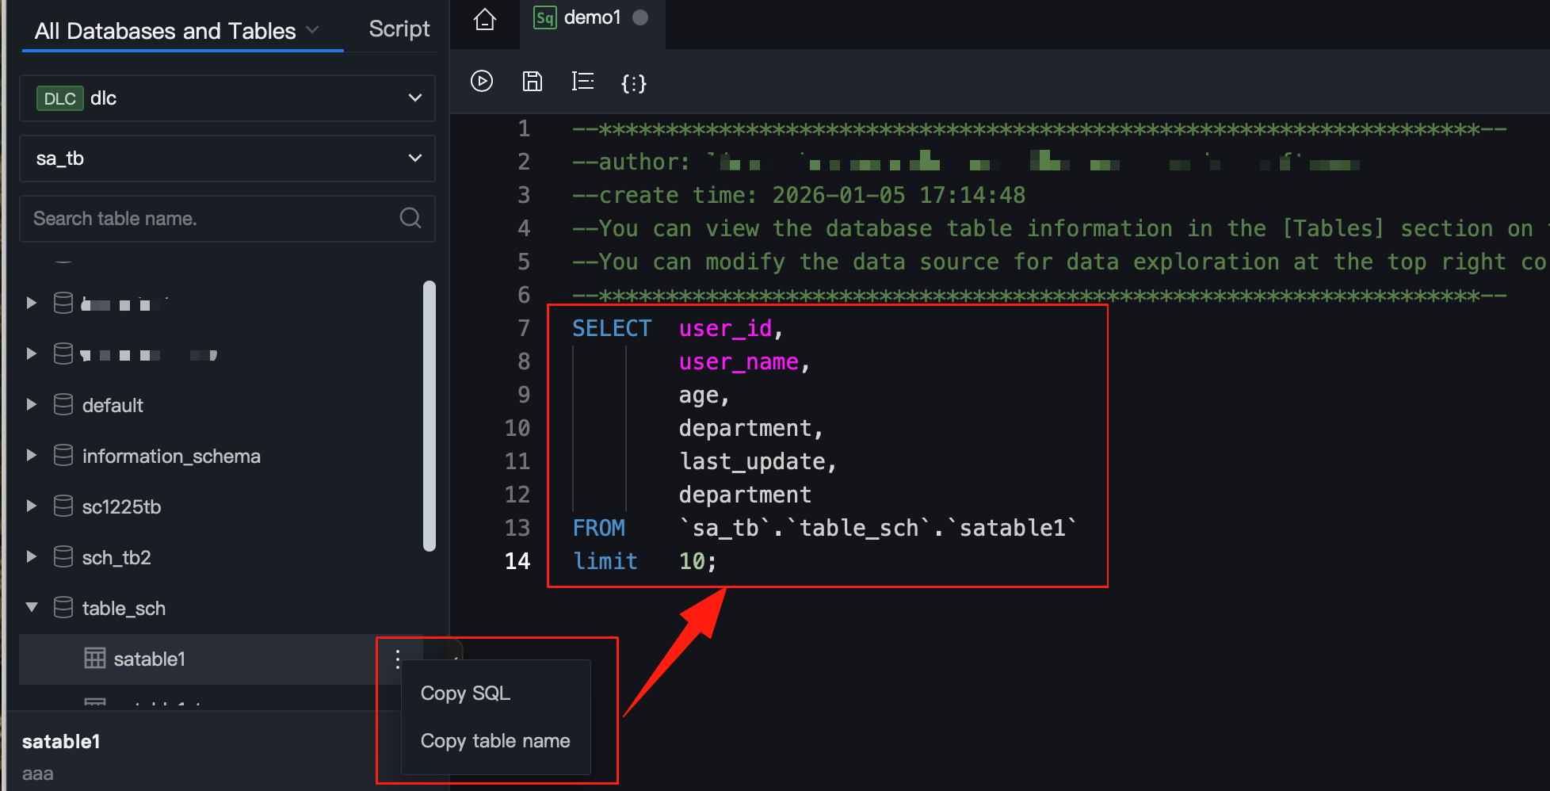Click the curly braces parameters icon

point(633,83)
